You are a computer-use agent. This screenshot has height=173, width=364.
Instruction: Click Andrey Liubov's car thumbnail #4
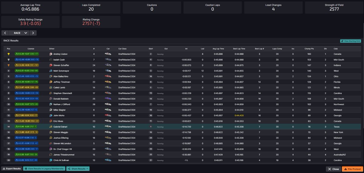point(108,54)
